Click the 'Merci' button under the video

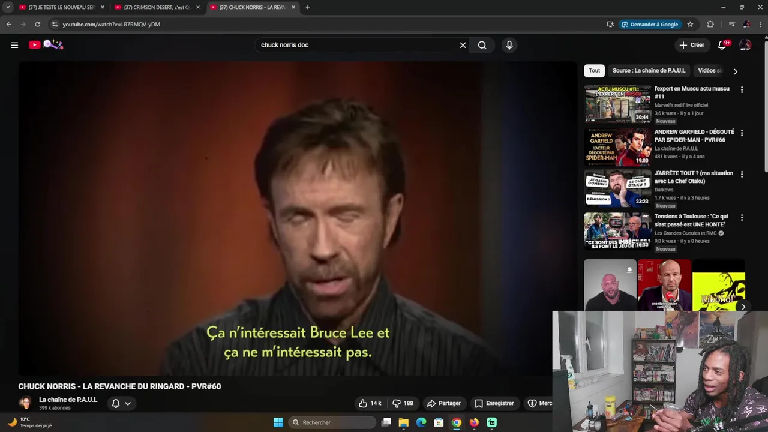click(x=539, y=403)
